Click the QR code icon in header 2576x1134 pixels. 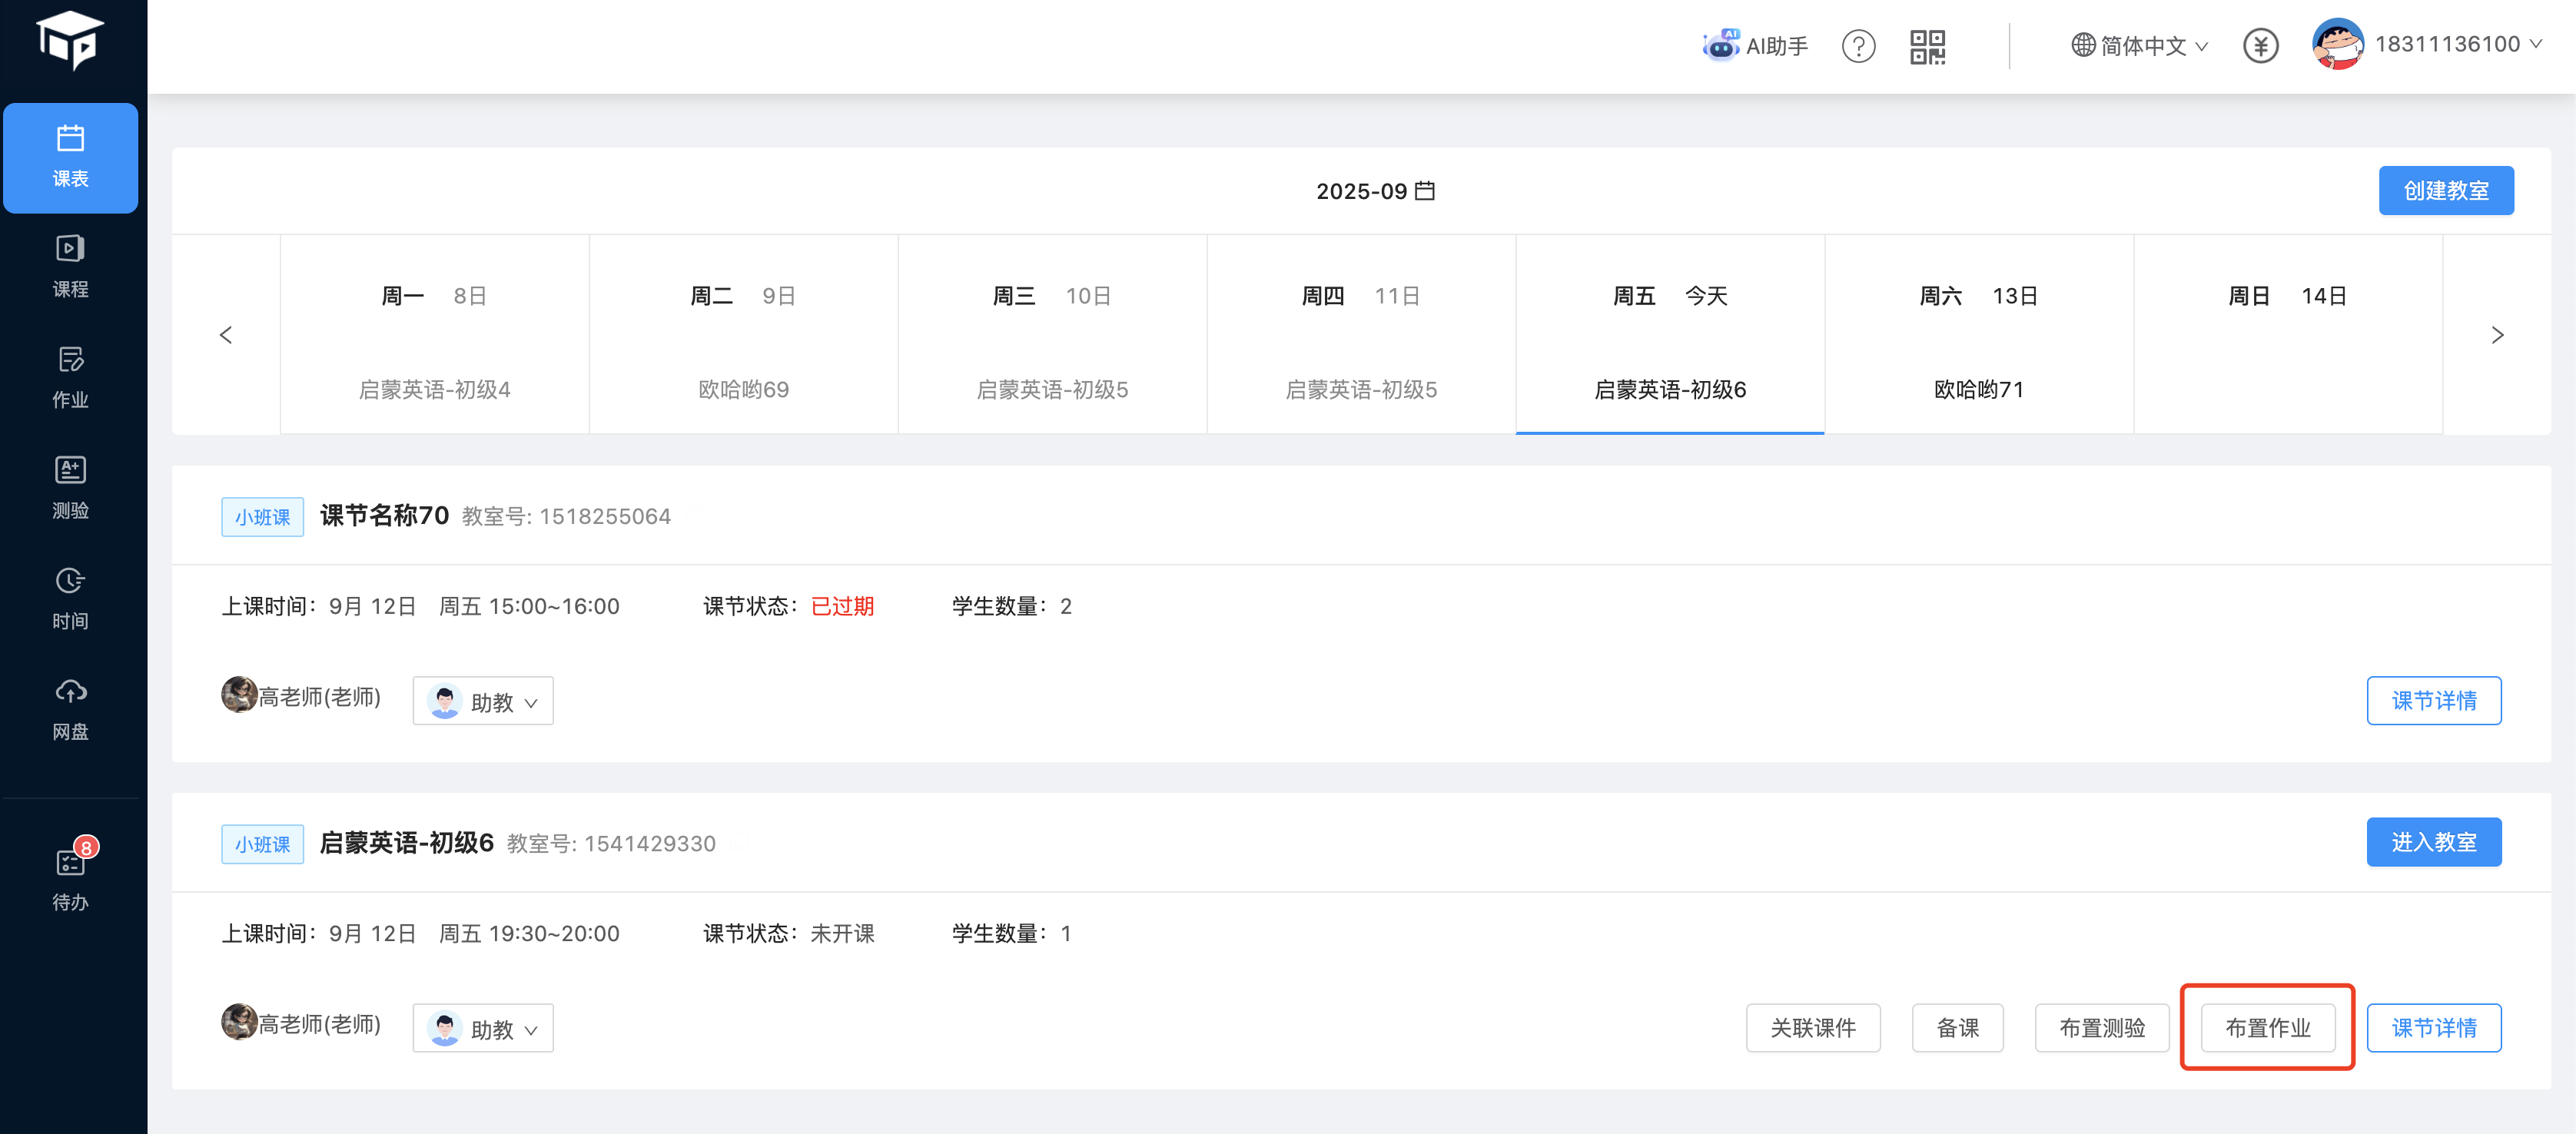point(1927,46)
